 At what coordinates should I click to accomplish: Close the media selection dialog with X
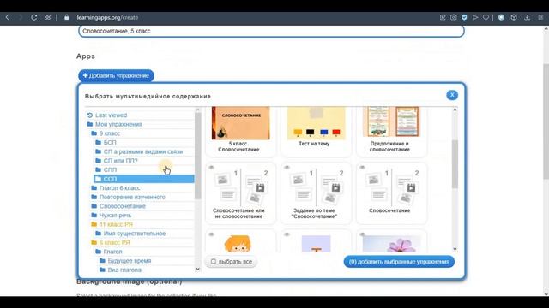[452, 95]
